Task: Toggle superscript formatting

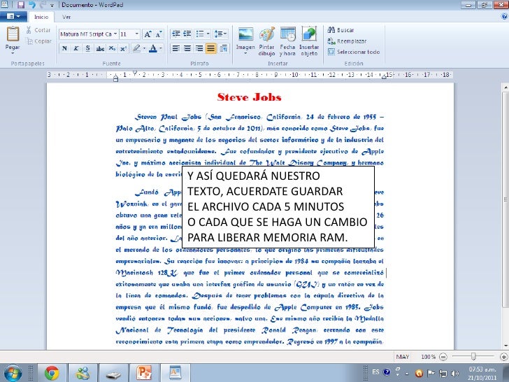Action: 123,49
